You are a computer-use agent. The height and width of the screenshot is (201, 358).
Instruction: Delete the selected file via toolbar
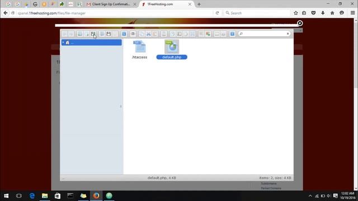tap(164, 34)
